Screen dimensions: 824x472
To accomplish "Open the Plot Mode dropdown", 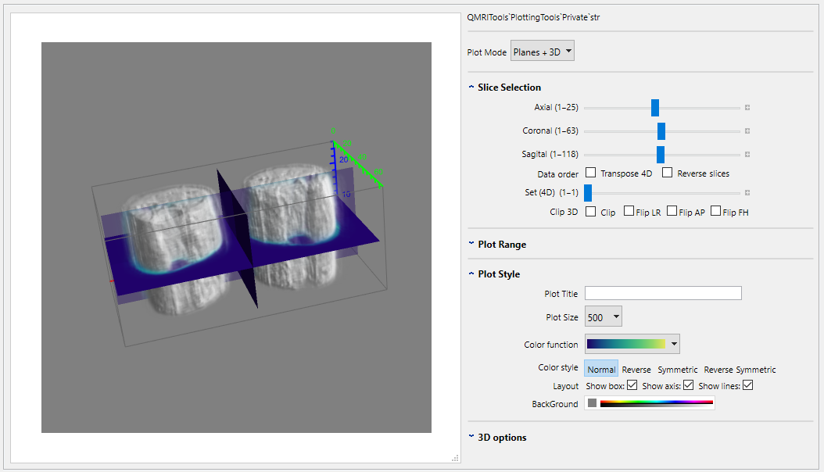I will coord(543,52).
